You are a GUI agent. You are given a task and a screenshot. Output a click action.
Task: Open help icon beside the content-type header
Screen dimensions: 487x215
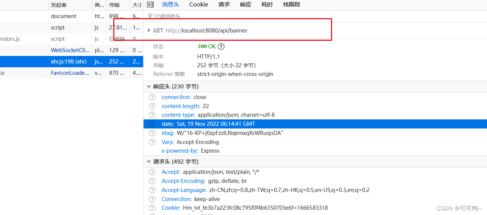click(x=152, y=115)
